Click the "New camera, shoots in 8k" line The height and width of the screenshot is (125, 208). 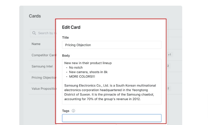(x=88, y=72)
